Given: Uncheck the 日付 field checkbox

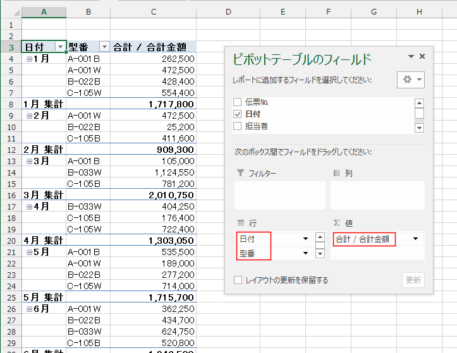Looking at the screenshot, I should pos(238,114).
